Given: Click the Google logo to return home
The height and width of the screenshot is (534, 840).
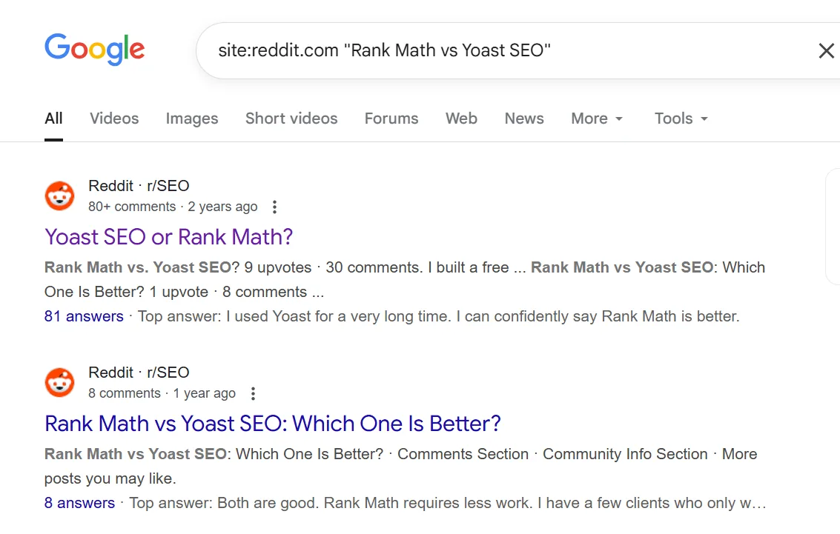Looking at the screenshot, I should click(94, 49).
